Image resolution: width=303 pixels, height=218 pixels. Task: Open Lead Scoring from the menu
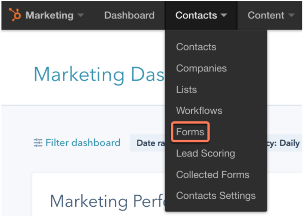click(x=205, y=153)
